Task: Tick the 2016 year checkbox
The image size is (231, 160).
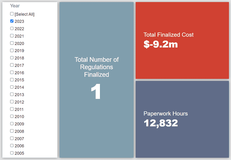Action: (12, 72)
